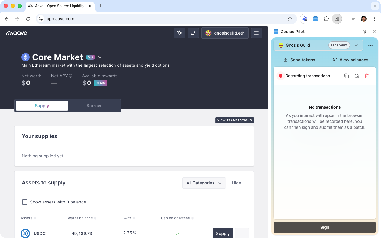This screenshot has height=238, width=381.
Task: Click the 'Recording transactions' label
Action: (x=307, y=76)
